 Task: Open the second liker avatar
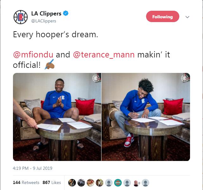point(81,183)
